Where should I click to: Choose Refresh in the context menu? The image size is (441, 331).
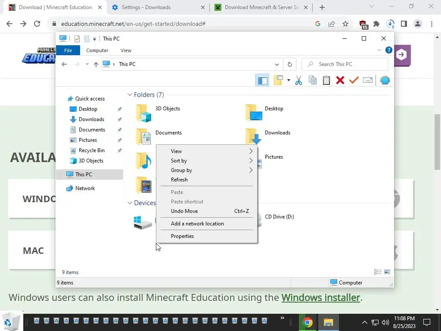[207, 180]
